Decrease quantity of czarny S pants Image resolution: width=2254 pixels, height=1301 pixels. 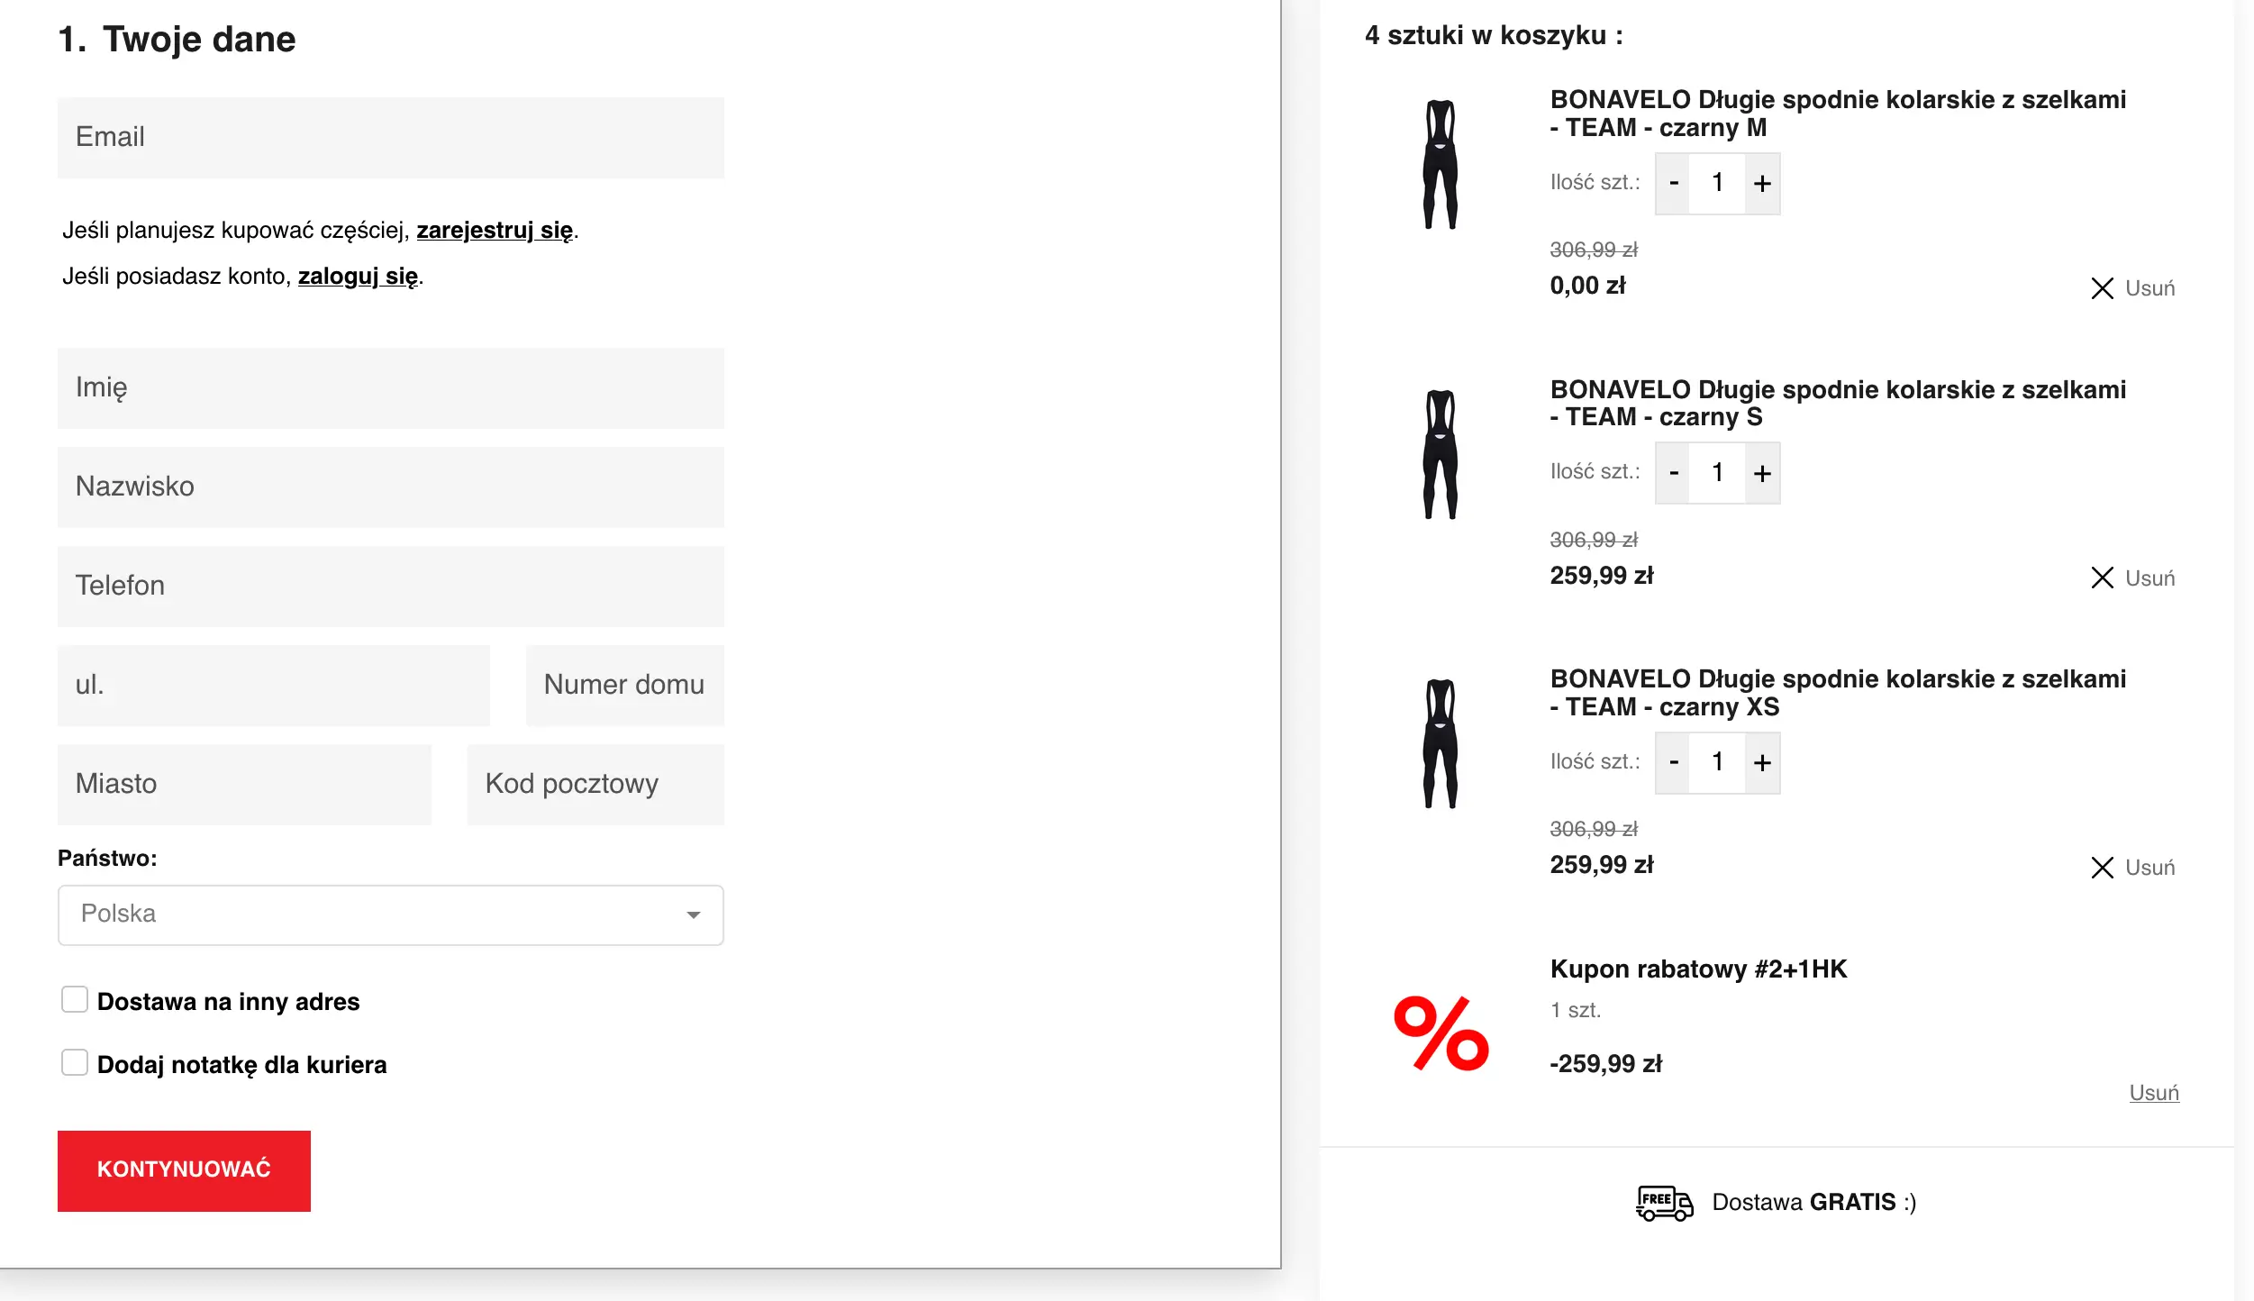pos(1673,473)
